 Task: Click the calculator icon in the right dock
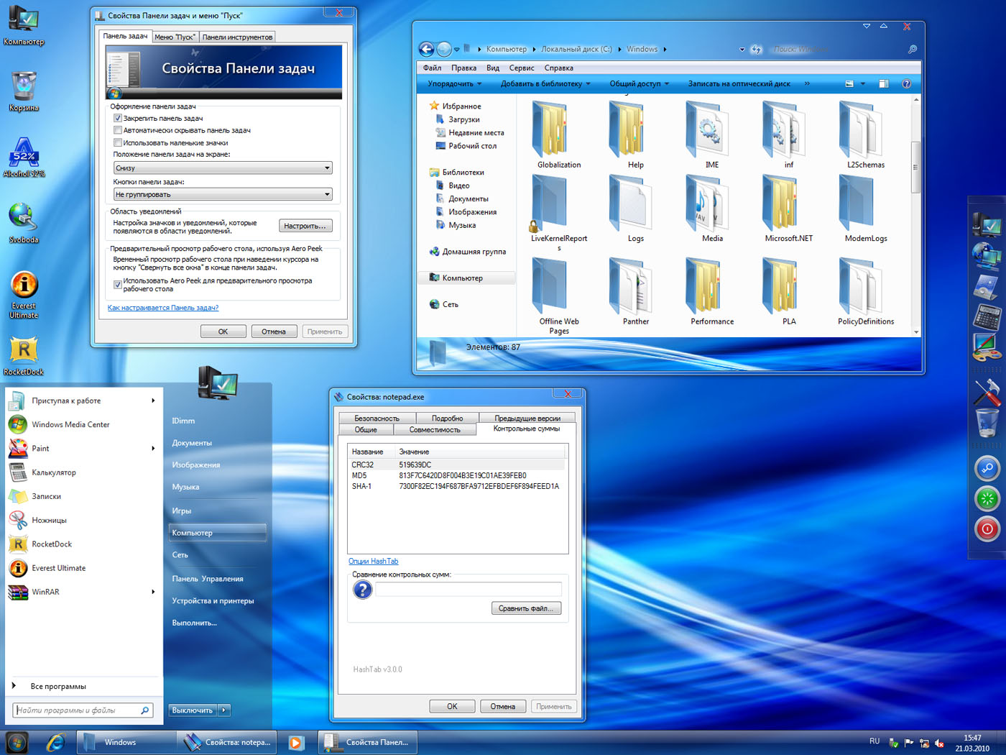coord(987,317)
